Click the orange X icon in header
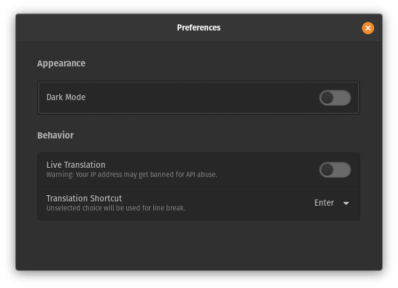Screen dimensions: 398x288 (367, 27)
